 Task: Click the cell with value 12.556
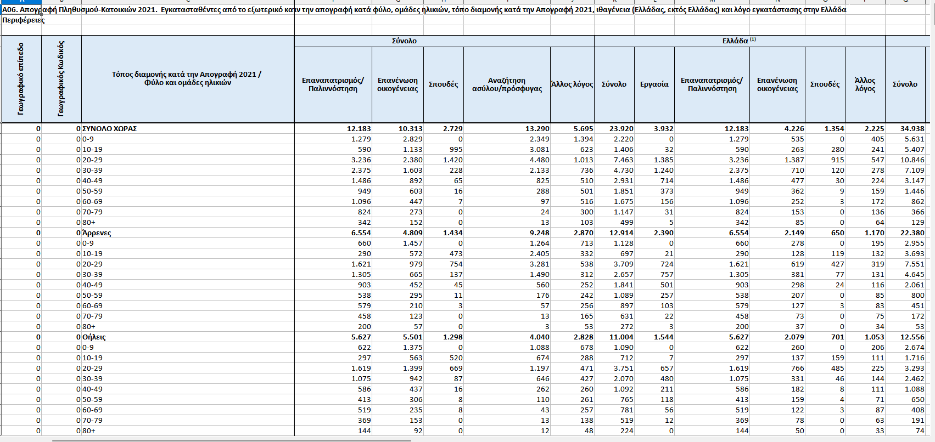pyautogui.click(x=905, y=337)
